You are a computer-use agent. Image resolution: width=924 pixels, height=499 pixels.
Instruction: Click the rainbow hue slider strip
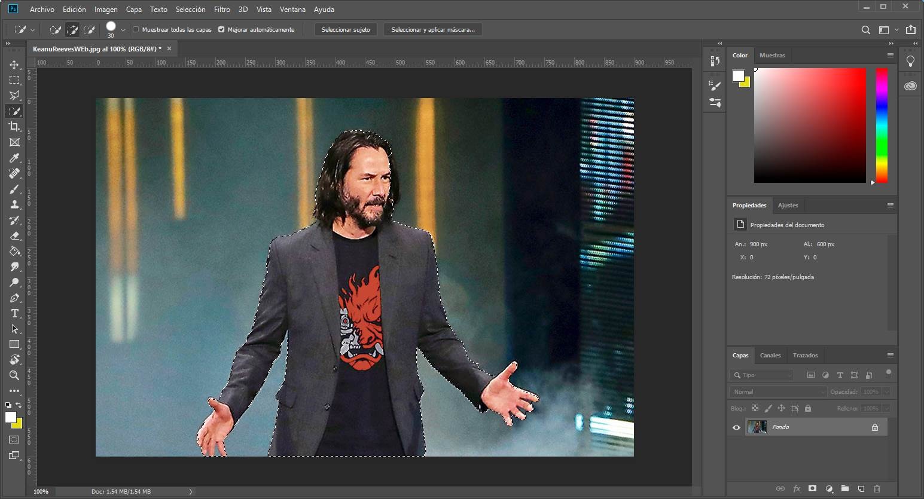[882, 125]
